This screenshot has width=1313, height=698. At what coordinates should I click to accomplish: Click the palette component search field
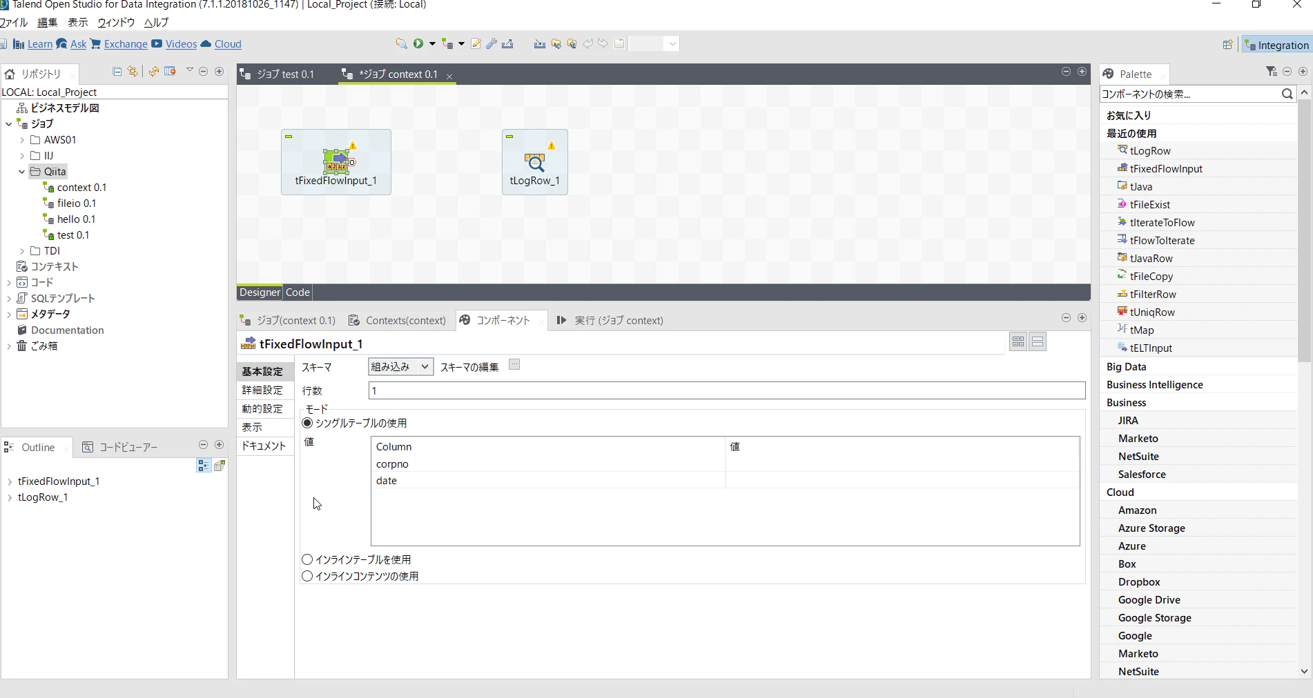1189,94
